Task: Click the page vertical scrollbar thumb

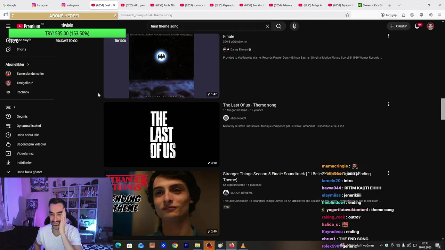Action: click(x=443, y=109)
